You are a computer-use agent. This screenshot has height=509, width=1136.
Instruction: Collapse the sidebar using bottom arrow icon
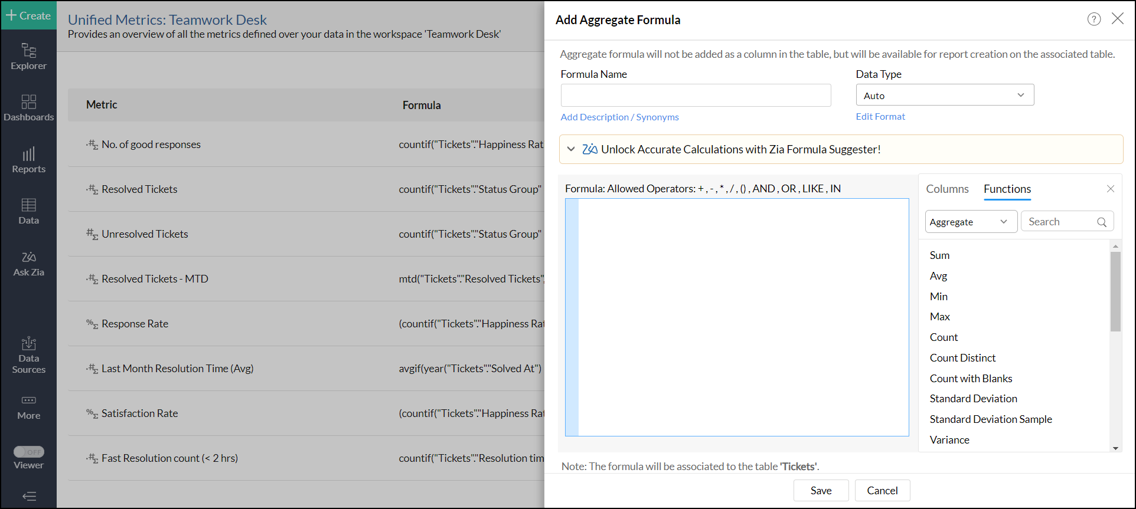click(x=28, y=496)
